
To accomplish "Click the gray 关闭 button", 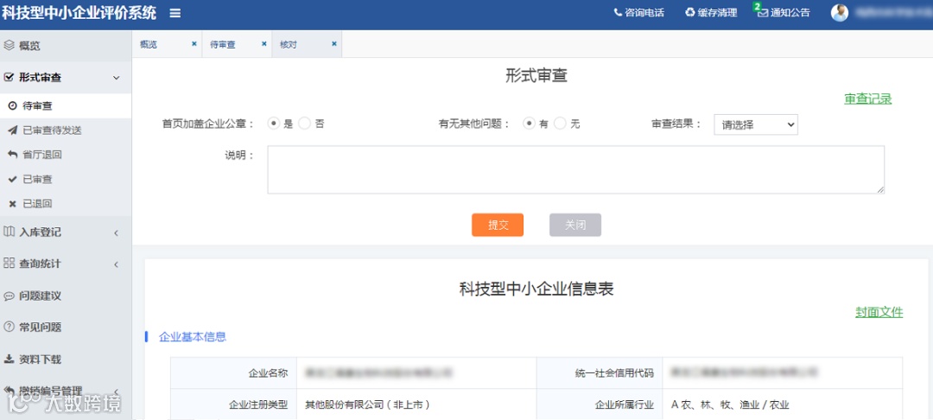I will (x=575, y=225).
